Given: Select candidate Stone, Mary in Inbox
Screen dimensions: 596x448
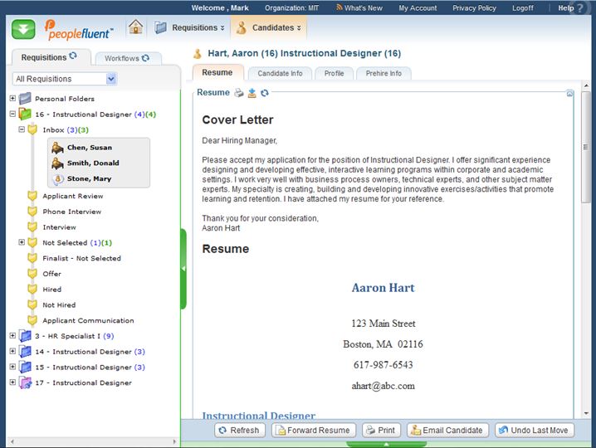Looking at the screenshot, I should (89, 178).
